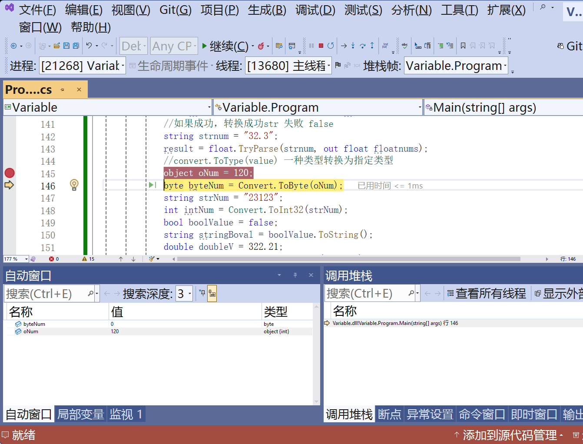Toggle the pin icon on Pro....cs tab

[x=63, y=90]
